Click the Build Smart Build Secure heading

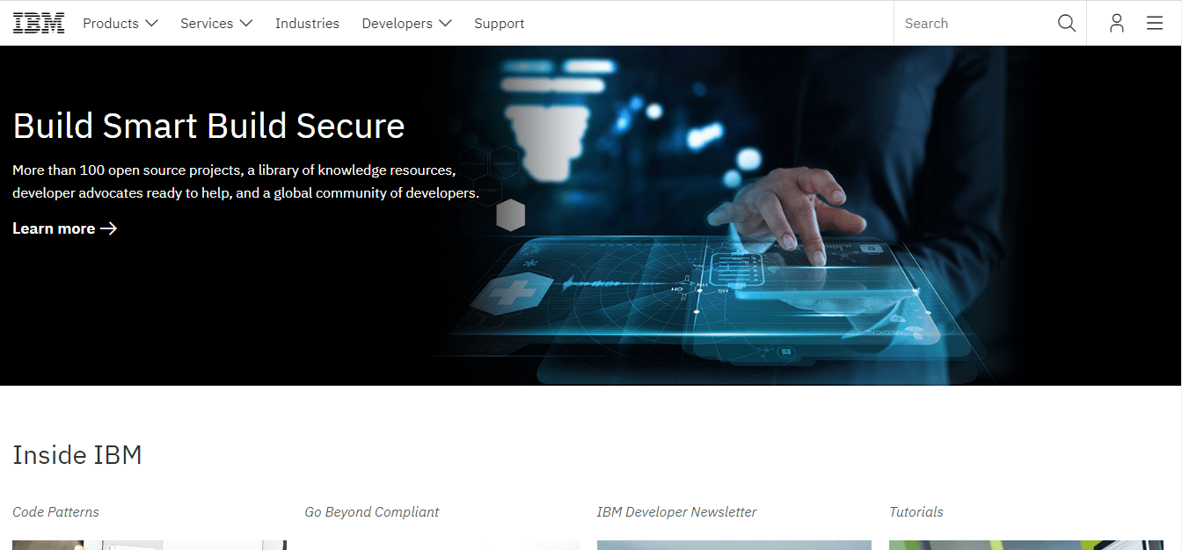click(208, 127)
